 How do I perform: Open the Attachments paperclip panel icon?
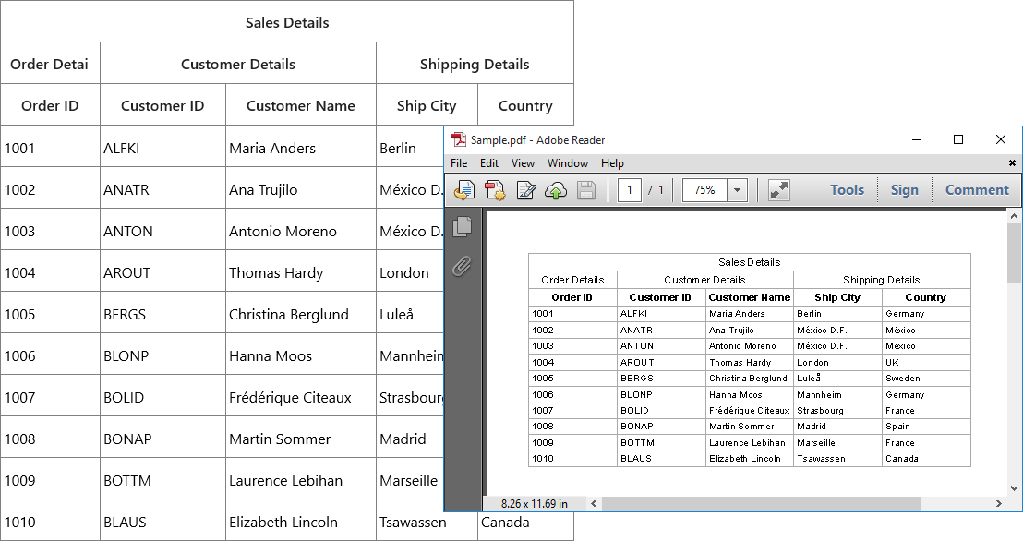coord(462,266)
